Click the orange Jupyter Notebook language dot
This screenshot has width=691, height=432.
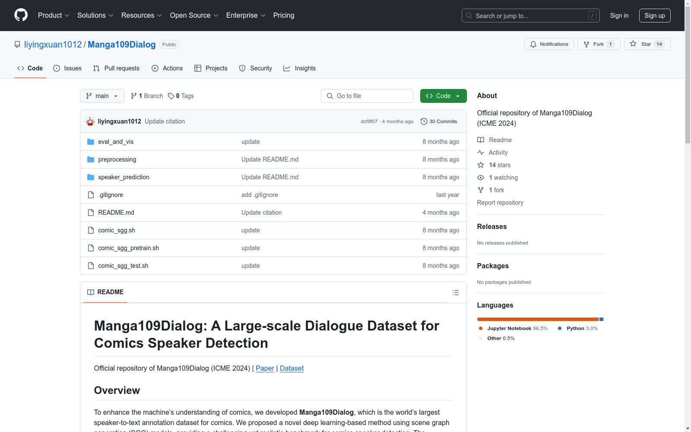[x=481, y=328]
